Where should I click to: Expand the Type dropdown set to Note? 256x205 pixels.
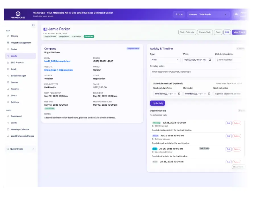pyautogui.click(x=165, y=60)
